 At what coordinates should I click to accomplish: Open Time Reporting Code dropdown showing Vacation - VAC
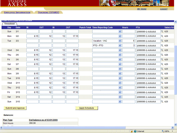(120, 41)
